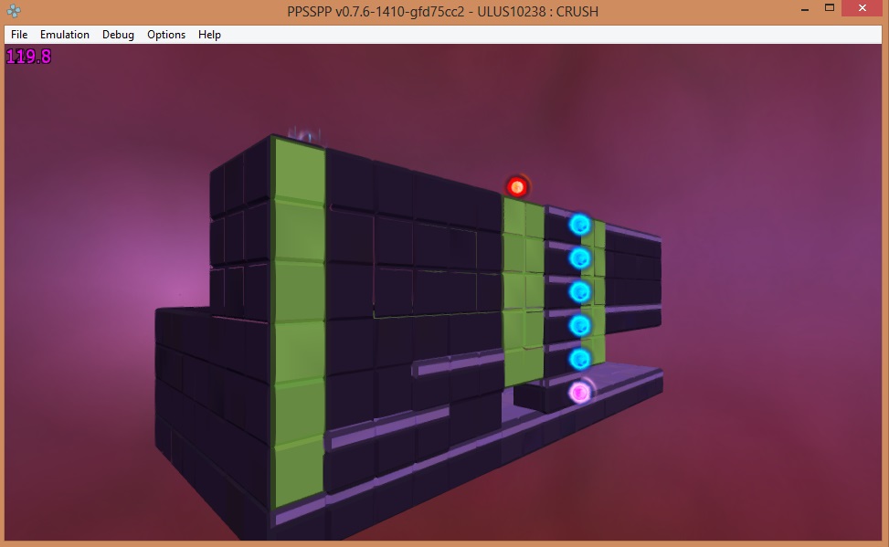Close the PPSSPP emulator window
Screen dimensions: 889x547
[864, 8]
